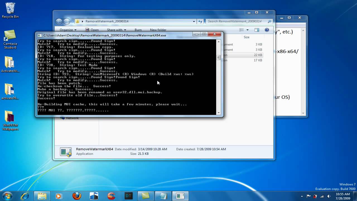This screenshot has width=357, height=201.
Task: Click the console window title bar icon
Action: click(x=40, y=35)
